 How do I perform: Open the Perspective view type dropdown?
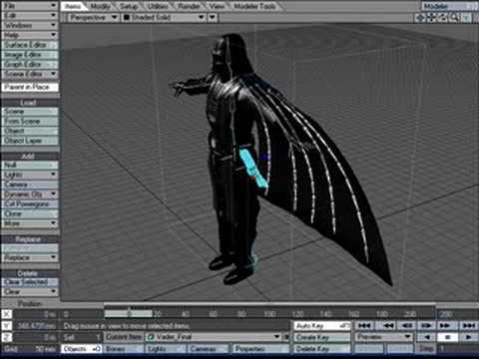(x=93, y=18)
